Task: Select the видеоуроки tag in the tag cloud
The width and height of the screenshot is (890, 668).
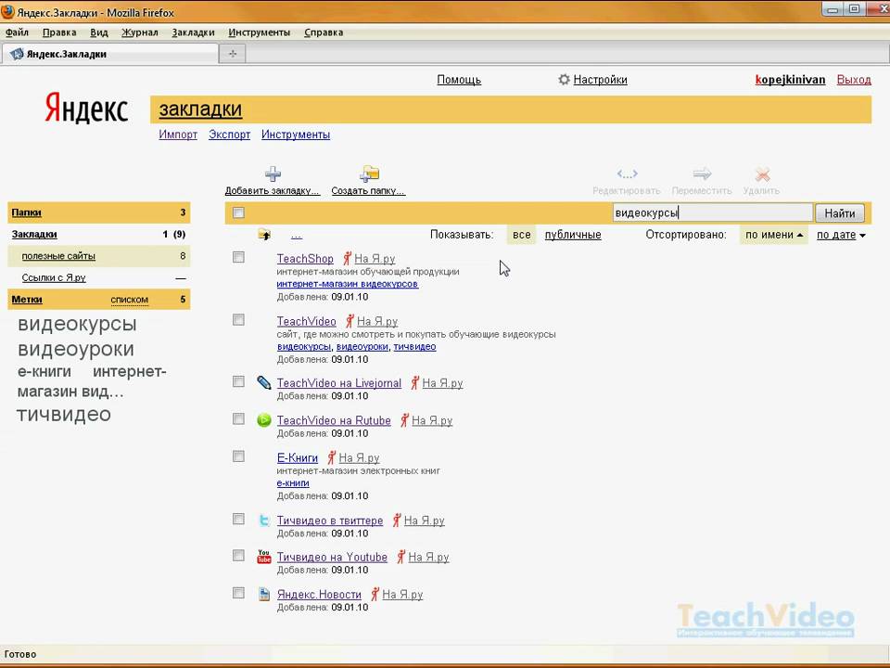Action: pos(75,348)
